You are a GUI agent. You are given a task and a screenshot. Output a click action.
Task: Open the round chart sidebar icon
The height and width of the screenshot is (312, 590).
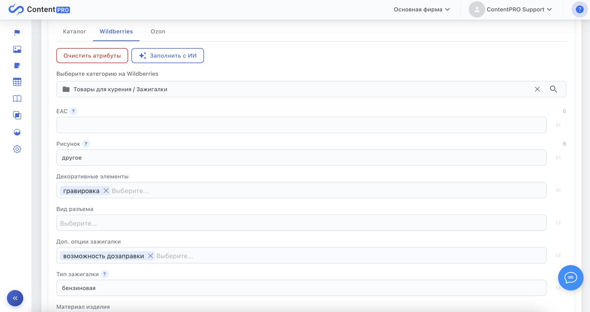coord(17,132)
